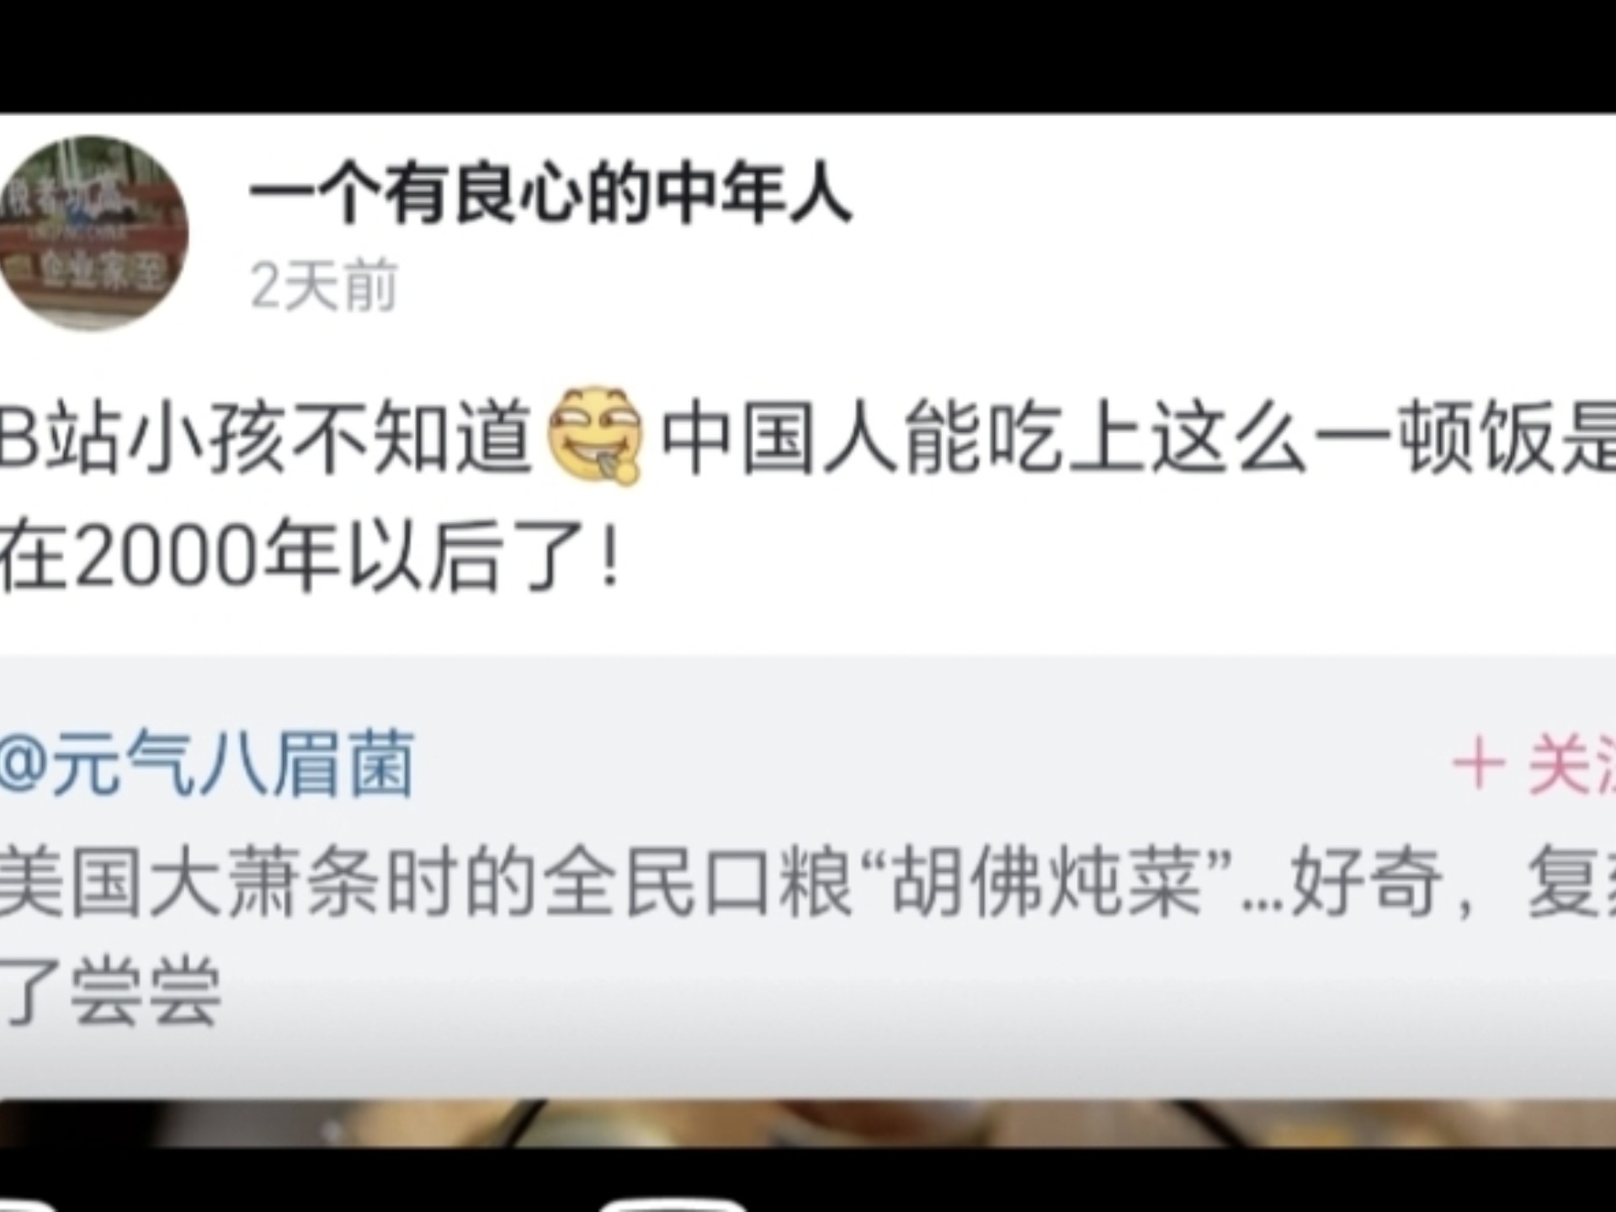Tap the line 在2000年以后了

pos(310,556)
